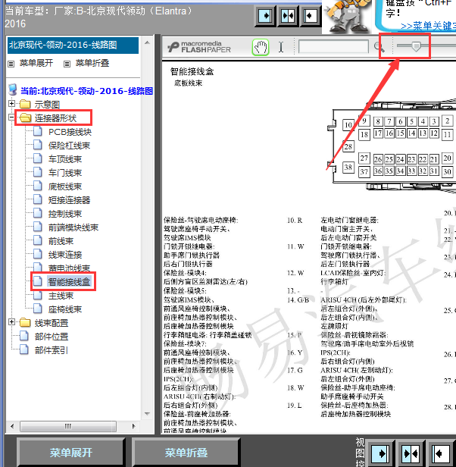The width and height of the screenshot is (456, 467).
Task: Open the 控制线束 item
Action: pyautogui.click(x=65, y=214)
